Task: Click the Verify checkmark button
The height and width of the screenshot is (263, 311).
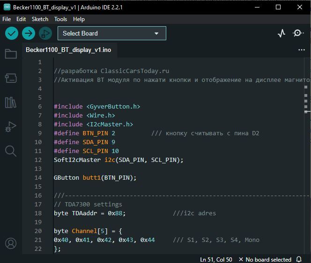Action: click(12, 33)
